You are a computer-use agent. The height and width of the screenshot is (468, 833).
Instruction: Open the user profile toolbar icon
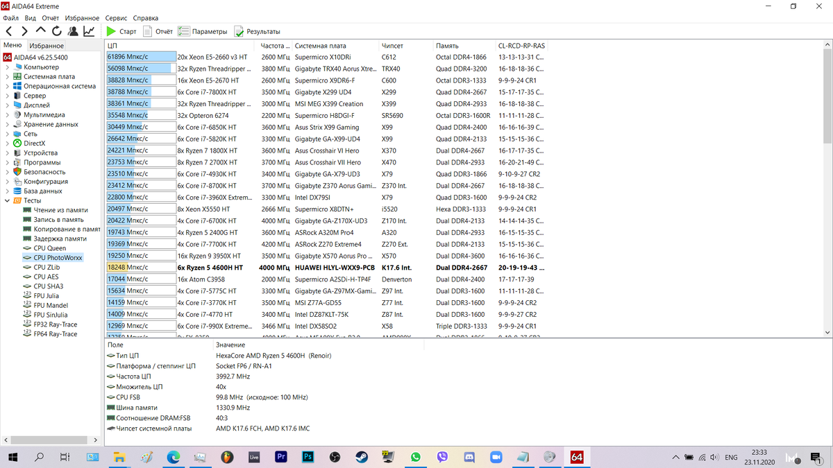tap(71, 31)
